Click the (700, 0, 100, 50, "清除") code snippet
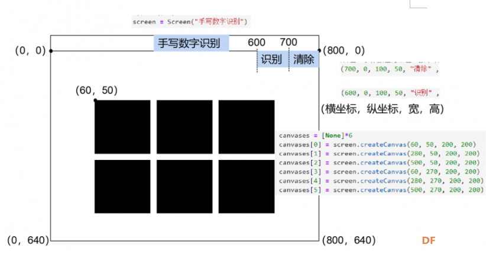Image resolution: width=486 pixels, height=258 pixels. click(x=390, y=69)
